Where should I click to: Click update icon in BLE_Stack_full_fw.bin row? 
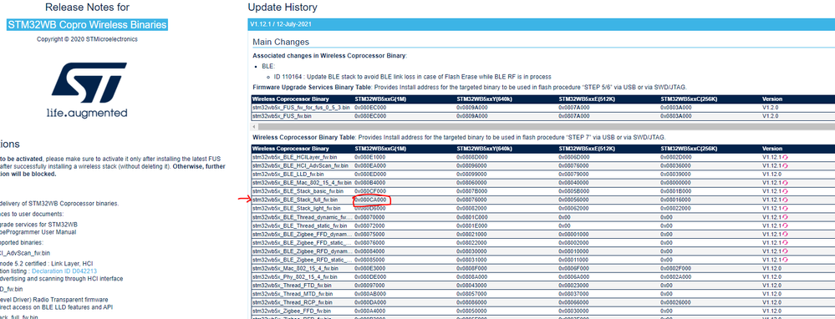tap(784, 200)
